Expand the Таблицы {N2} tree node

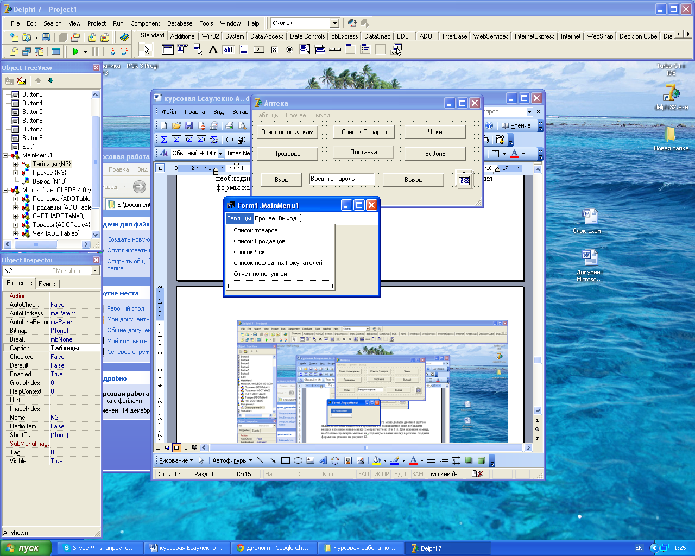16,164
